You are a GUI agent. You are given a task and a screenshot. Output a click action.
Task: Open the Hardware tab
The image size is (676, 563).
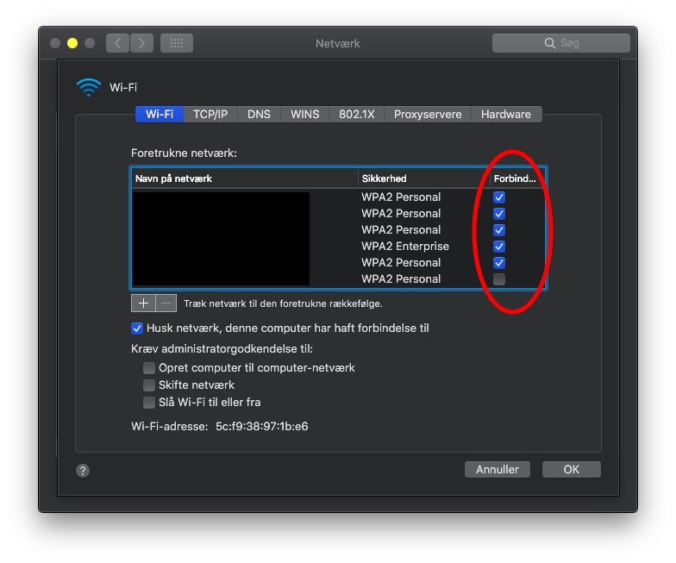[x=506, y=114]
